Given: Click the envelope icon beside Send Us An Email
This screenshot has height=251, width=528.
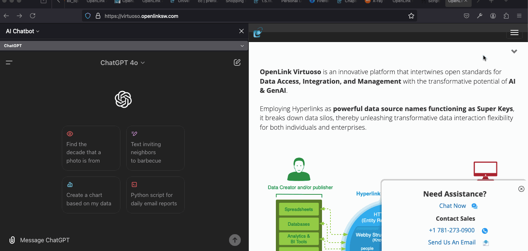Looking at the screenshot, I should tap(486, 243).
